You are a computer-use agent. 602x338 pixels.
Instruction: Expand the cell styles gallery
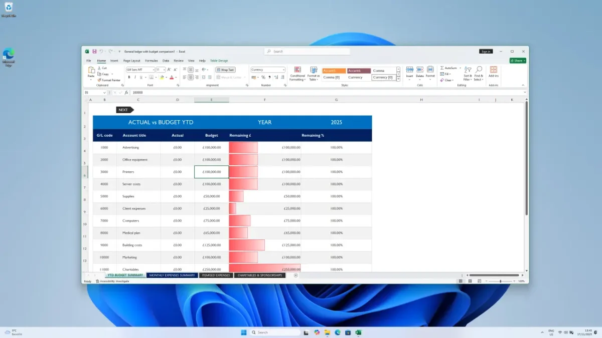point(398,79)
